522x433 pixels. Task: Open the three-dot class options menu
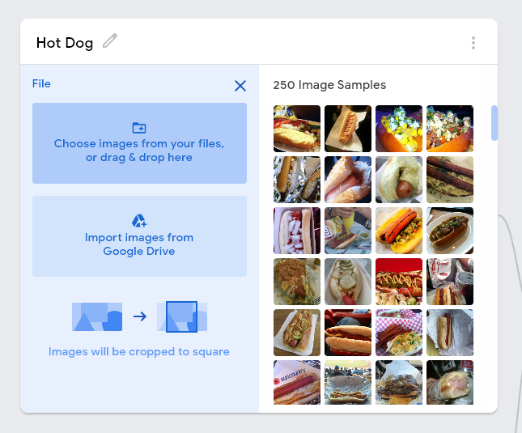[473, 43]
